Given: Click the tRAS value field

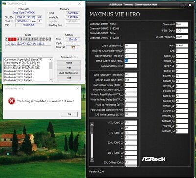Looking at the screenshot, I should (x=131, y=61).
